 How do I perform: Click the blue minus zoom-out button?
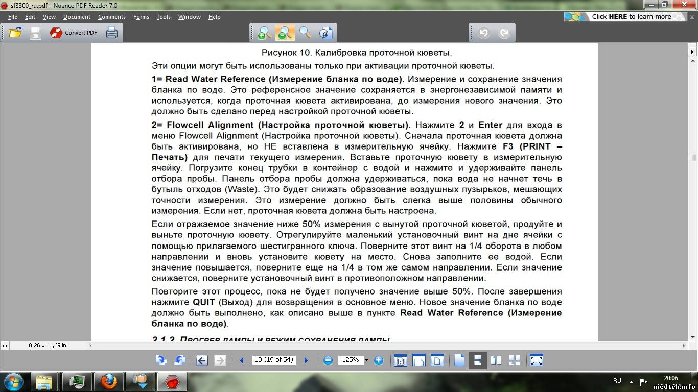tap(328, 360)
